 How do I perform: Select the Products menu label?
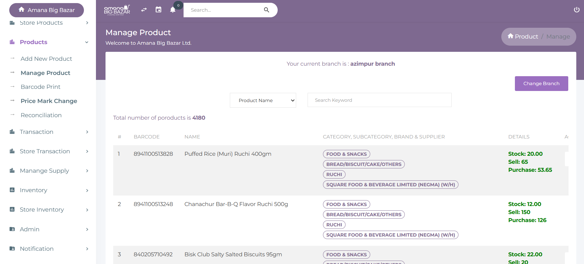34,42
